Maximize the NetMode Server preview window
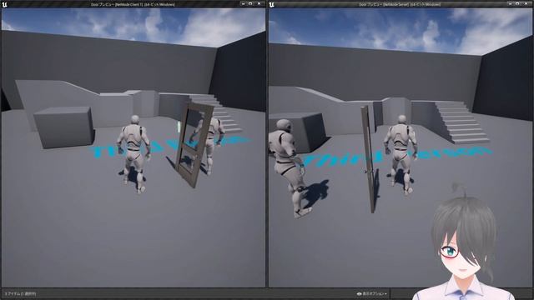 point(517,3)
